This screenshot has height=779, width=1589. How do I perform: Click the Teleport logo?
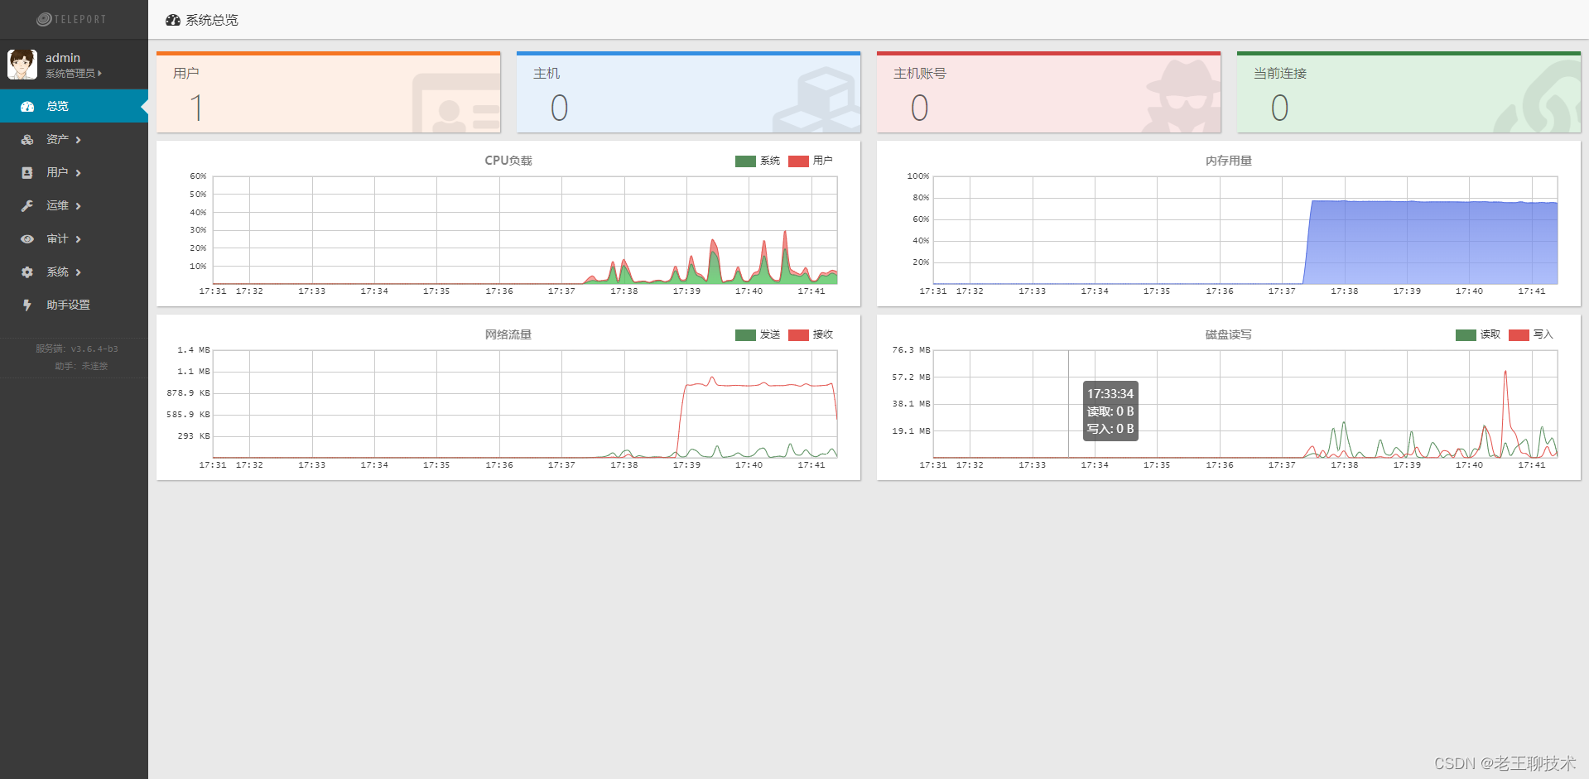[x=71, y=19]
